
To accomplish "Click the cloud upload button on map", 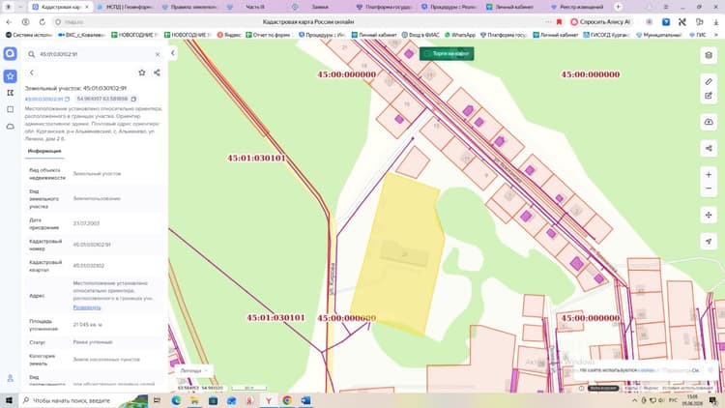I will (x=709, y=122).
